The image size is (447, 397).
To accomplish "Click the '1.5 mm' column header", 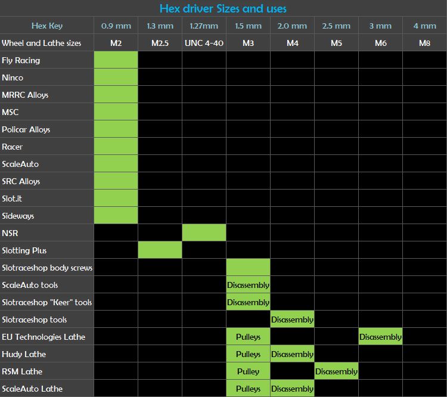I will tap(248, 26).
